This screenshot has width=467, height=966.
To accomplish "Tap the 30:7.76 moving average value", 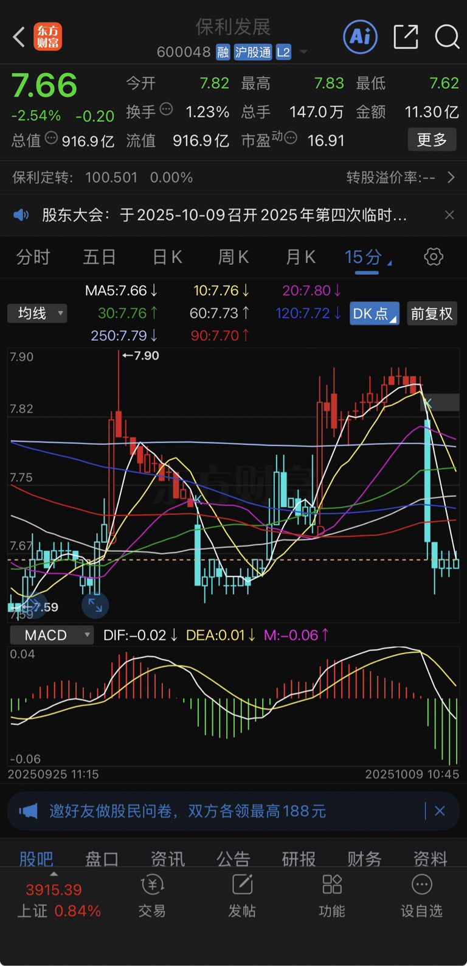I will coord(128,313).
